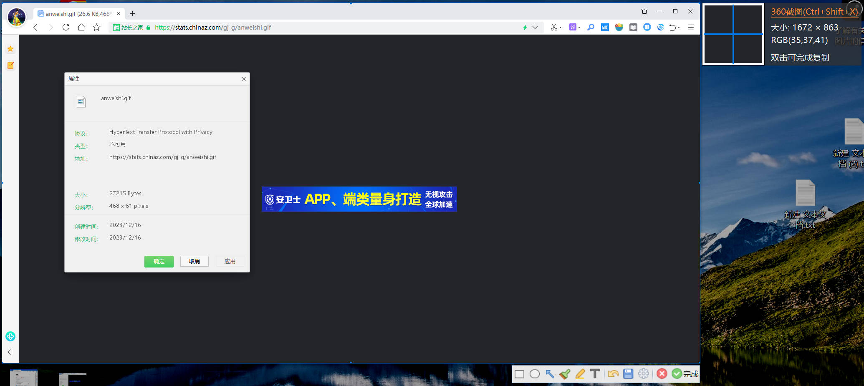Click the HyperText Transfer Protocol with Privacy text
The width and height of the screenshot is (864, 386).
[x=161, y=132]
